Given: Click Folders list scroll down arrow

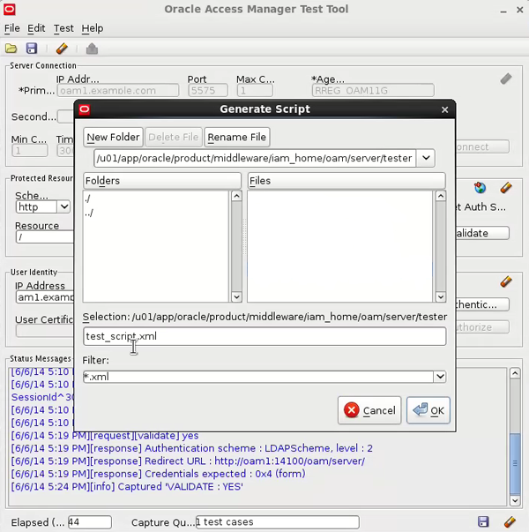Looking at the screenshot, I should pos(236,297).
